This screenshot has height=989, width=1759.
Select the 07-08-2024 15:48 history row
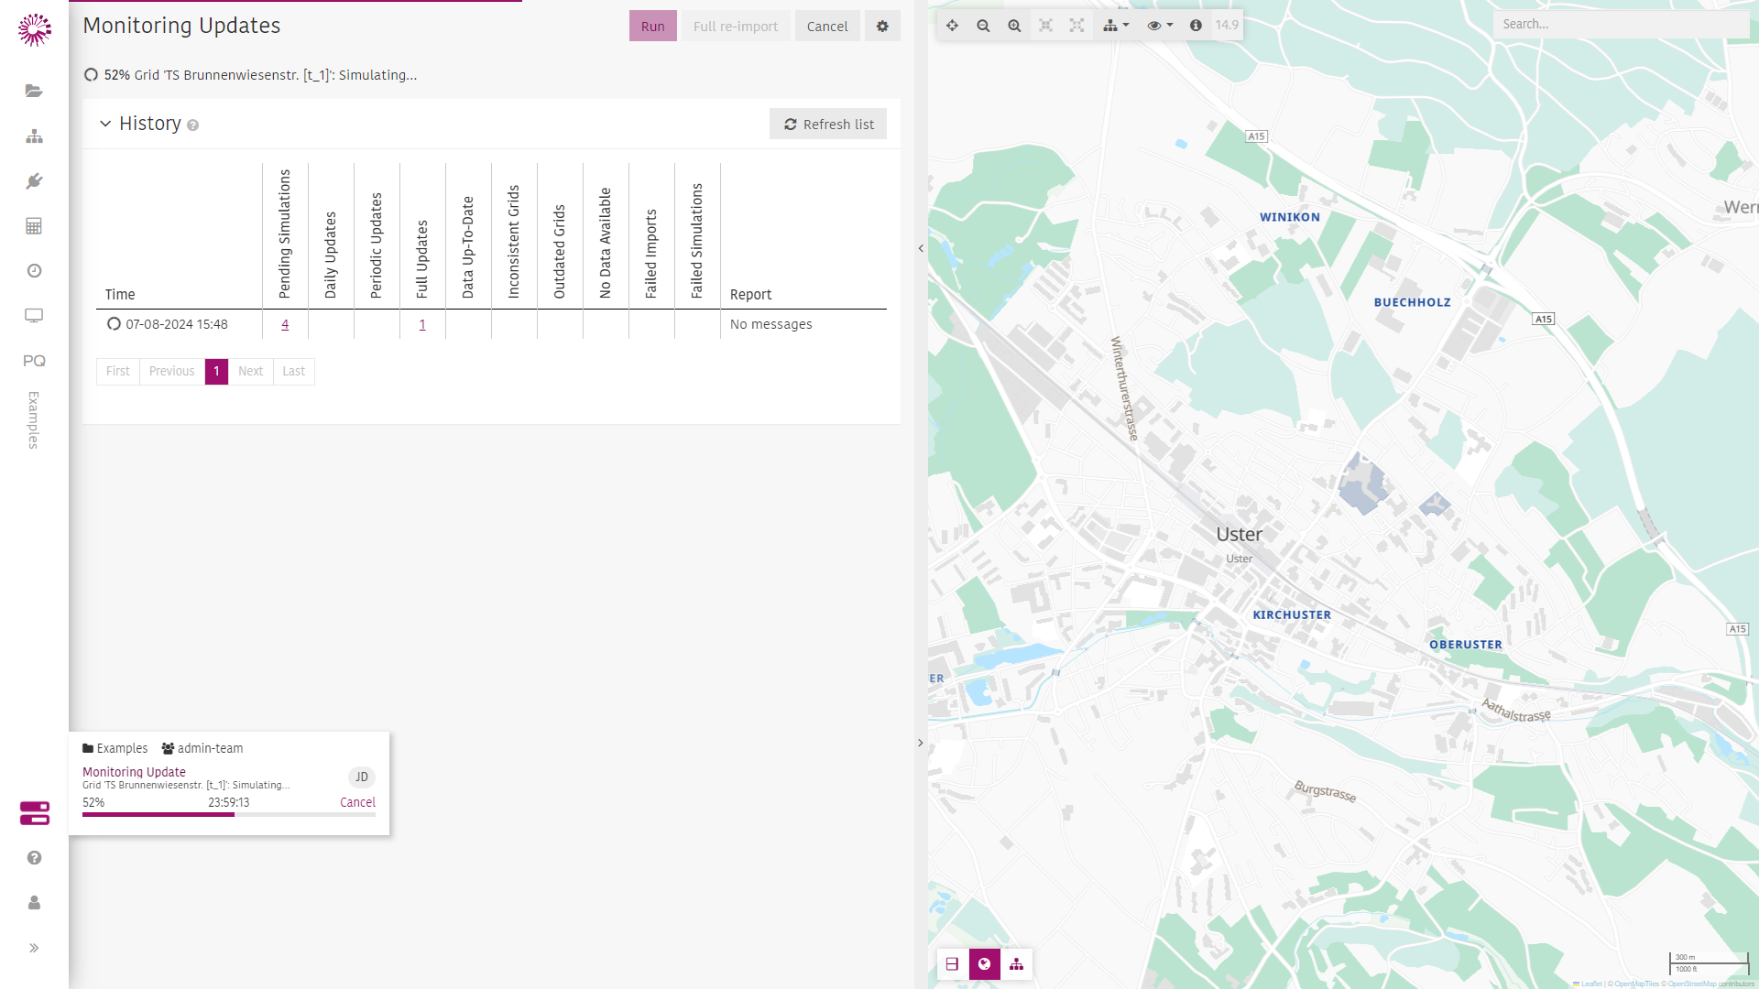click(x=491, y=324)
